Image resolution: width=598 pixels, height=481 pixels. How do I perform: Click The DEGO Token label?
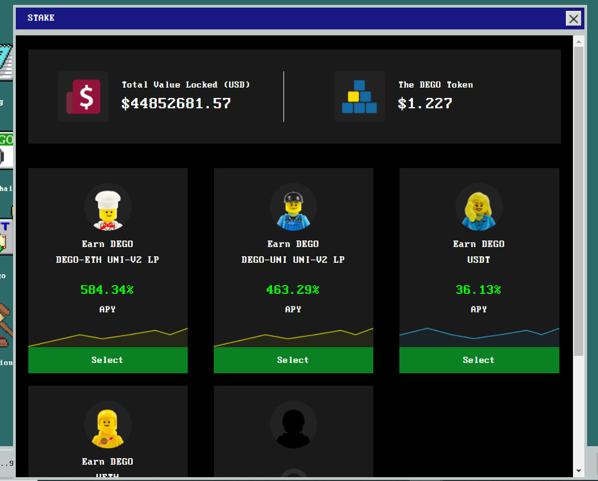pos(435,85)
